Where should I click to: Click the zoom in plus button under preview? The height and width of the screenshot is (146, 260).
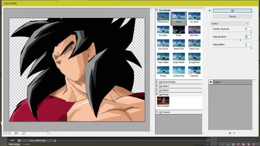[9, 133]
